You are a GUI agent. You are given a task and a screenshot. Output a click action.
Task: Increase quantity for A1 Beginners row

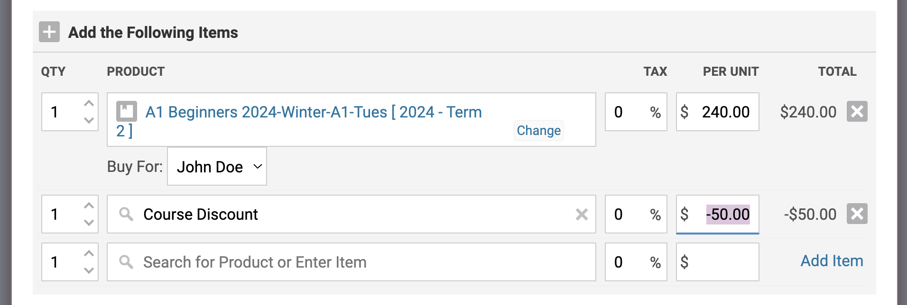(x=89, y=104)
